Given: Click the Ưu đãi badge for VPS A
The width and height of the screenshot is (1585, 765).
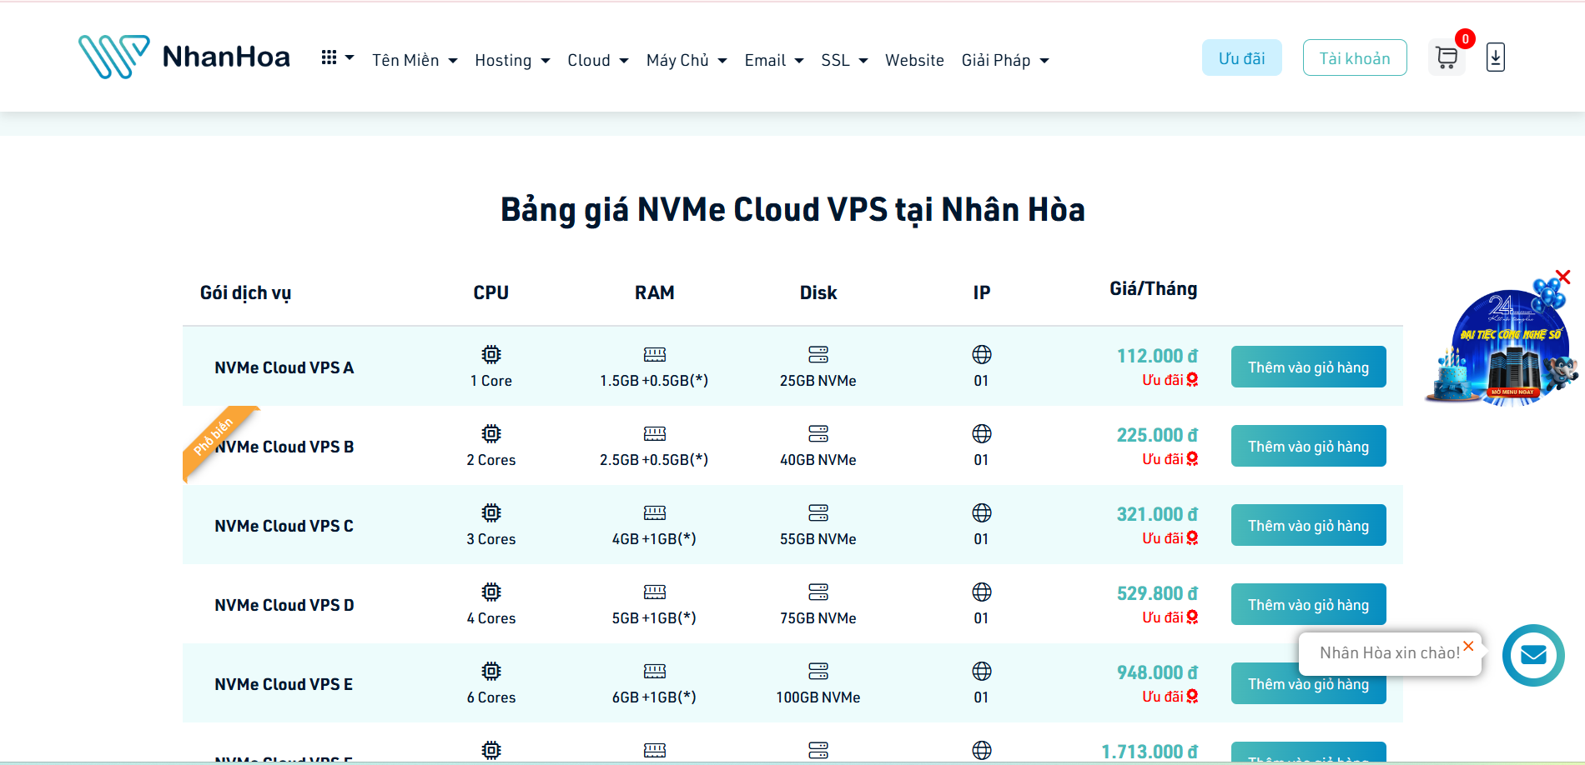Looking at the screenshot, I should click(x=1170, y=380).
